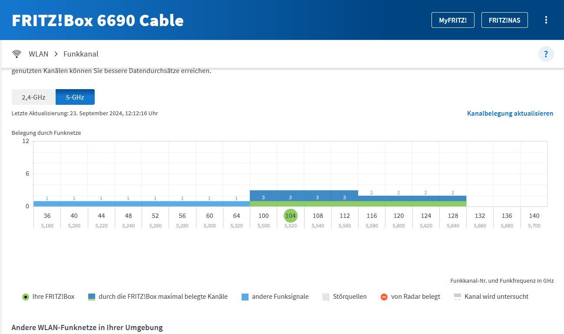The height and width of the screenshot is (334, 564).
Task: Click the FRITZ!Box 6690 Cable title
Action: [x=98, y=20]
